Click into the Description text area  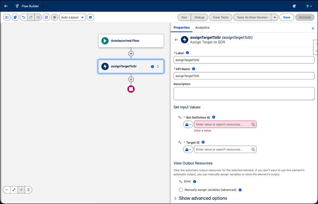[x=244, y=94]
